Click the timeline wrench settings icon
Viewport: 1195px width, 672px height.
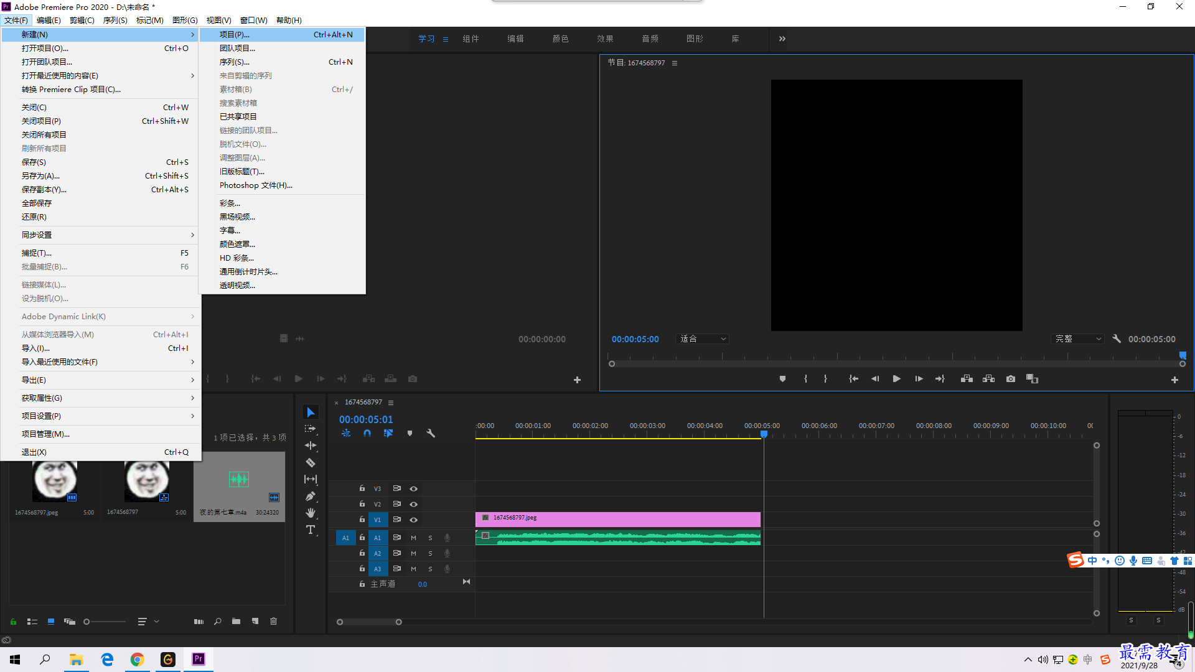point(431,433)
